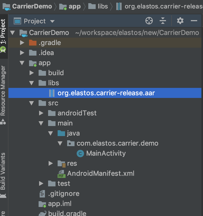Click the AndroidManifest.xml file icon
203x216 pixels.
click(x=61, y=174)
